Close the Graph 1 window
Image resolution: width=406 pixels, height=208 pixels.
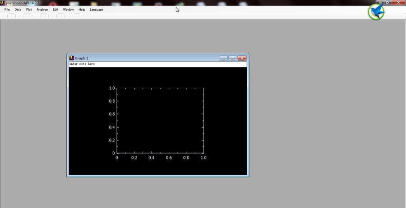[242, 58]
